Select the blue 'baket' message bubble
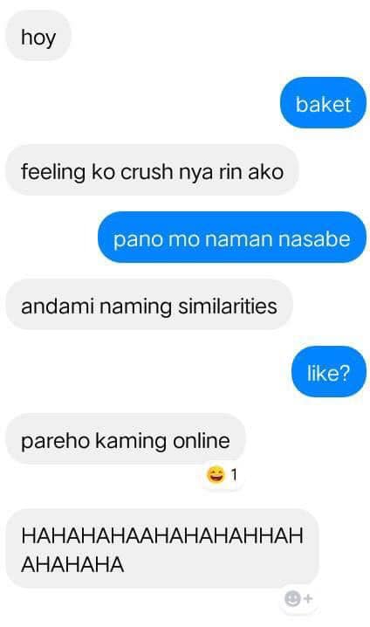 click(x=323, y=103)
